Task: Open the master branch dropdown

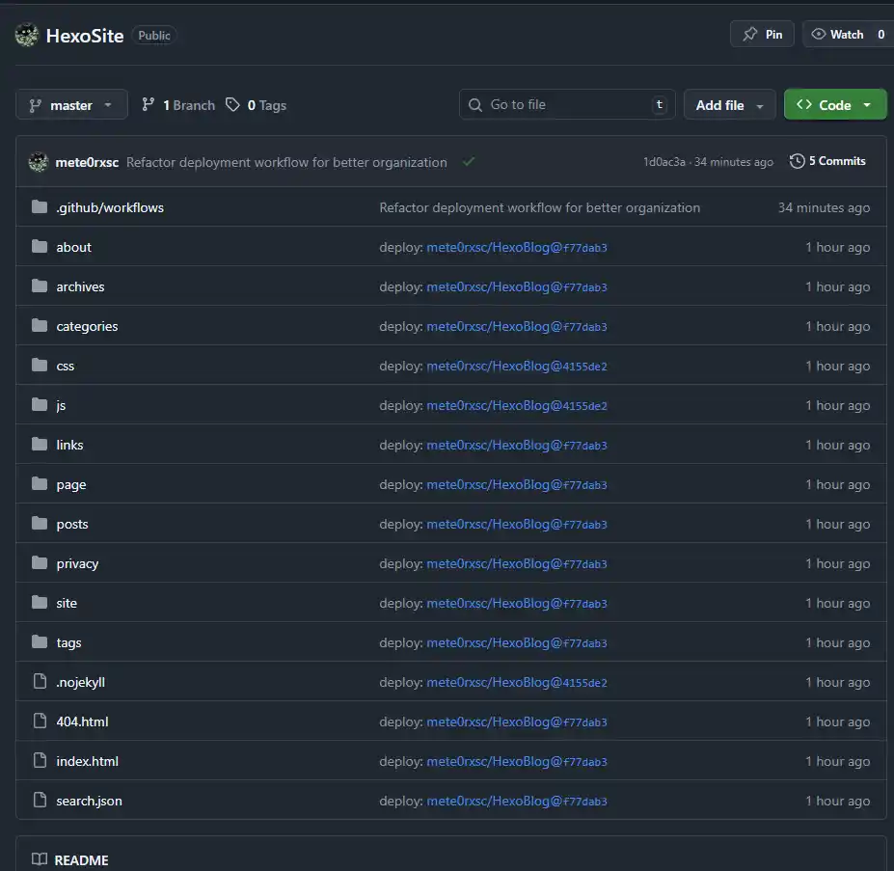Action: tap(71, 105)
